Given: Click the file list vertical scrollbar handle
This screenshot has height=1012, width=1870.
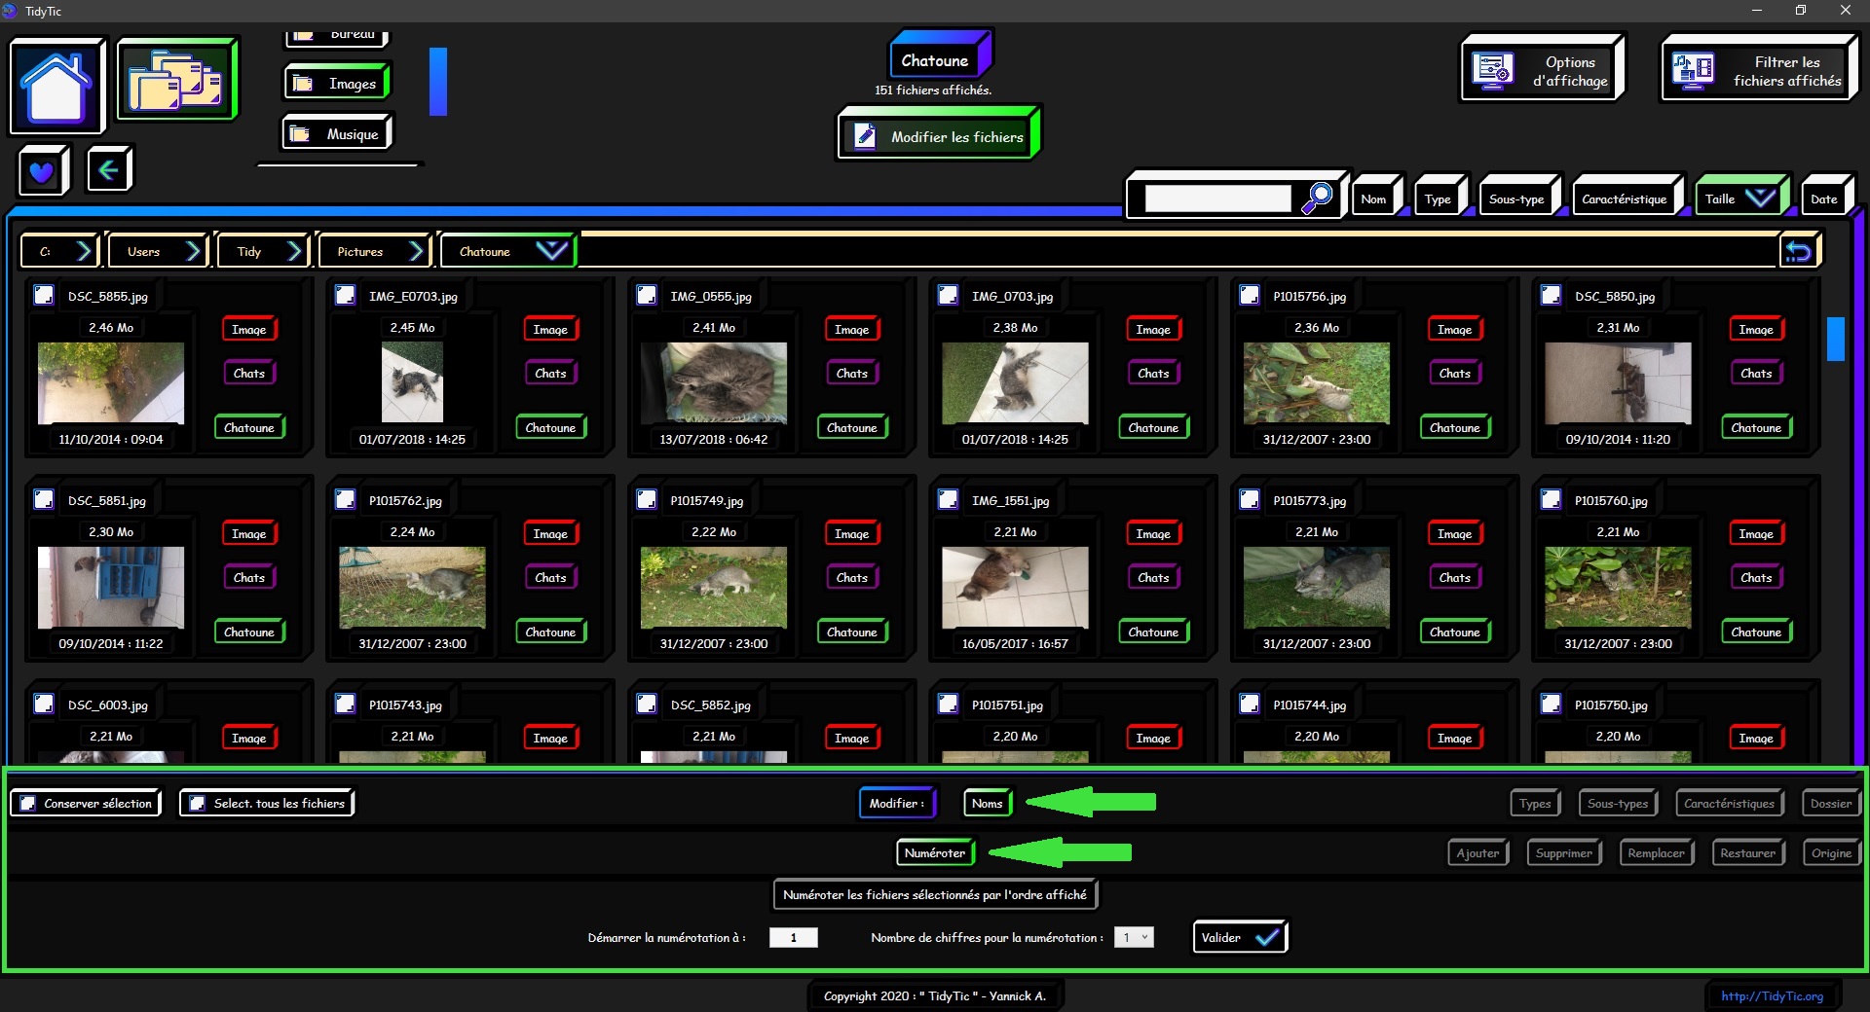Looking at the screenshot, I should (1836, 339).
